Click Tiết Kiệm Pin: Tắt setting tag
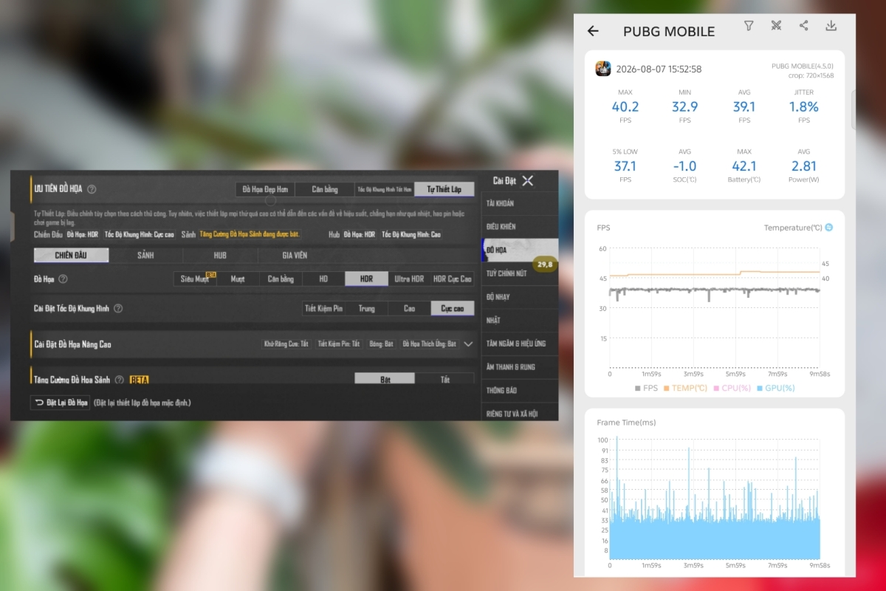The image size is (886, 591). [339, 344]
